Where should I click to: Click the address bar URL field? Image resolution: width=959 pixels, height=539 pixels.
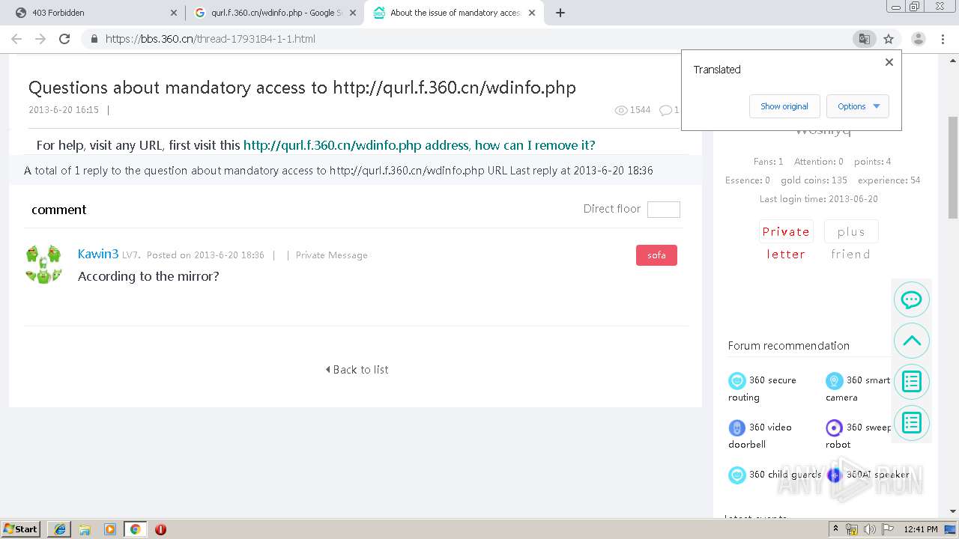(465, 39)
